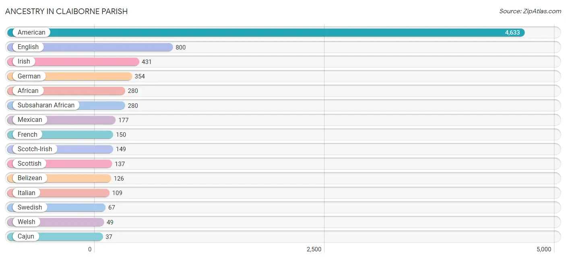Click the Belizean label

(30, 178)
